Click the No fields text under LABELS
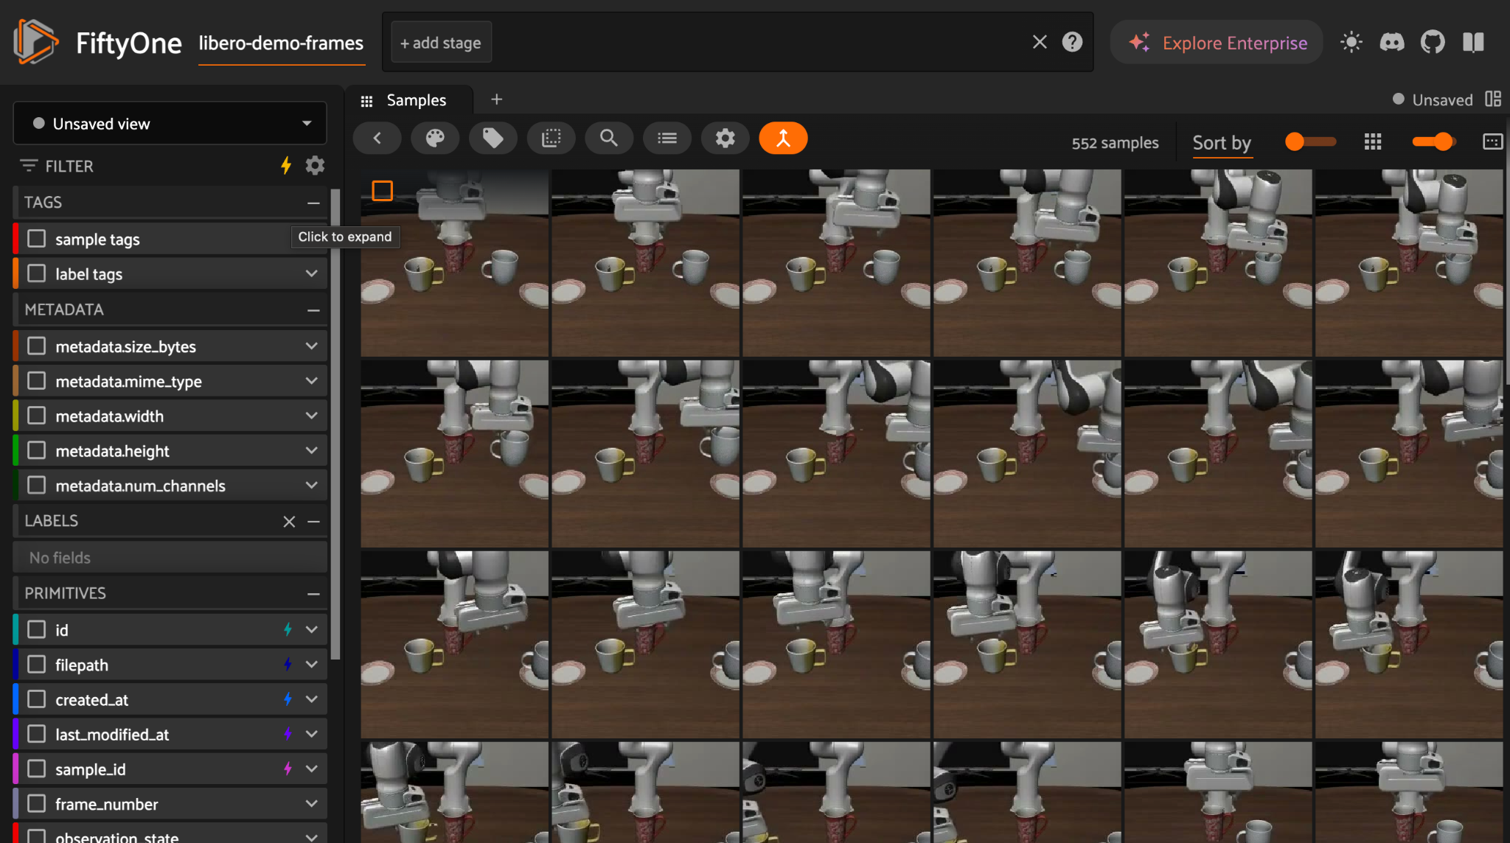Screen dimensions: 1510x843 (60, 558)
